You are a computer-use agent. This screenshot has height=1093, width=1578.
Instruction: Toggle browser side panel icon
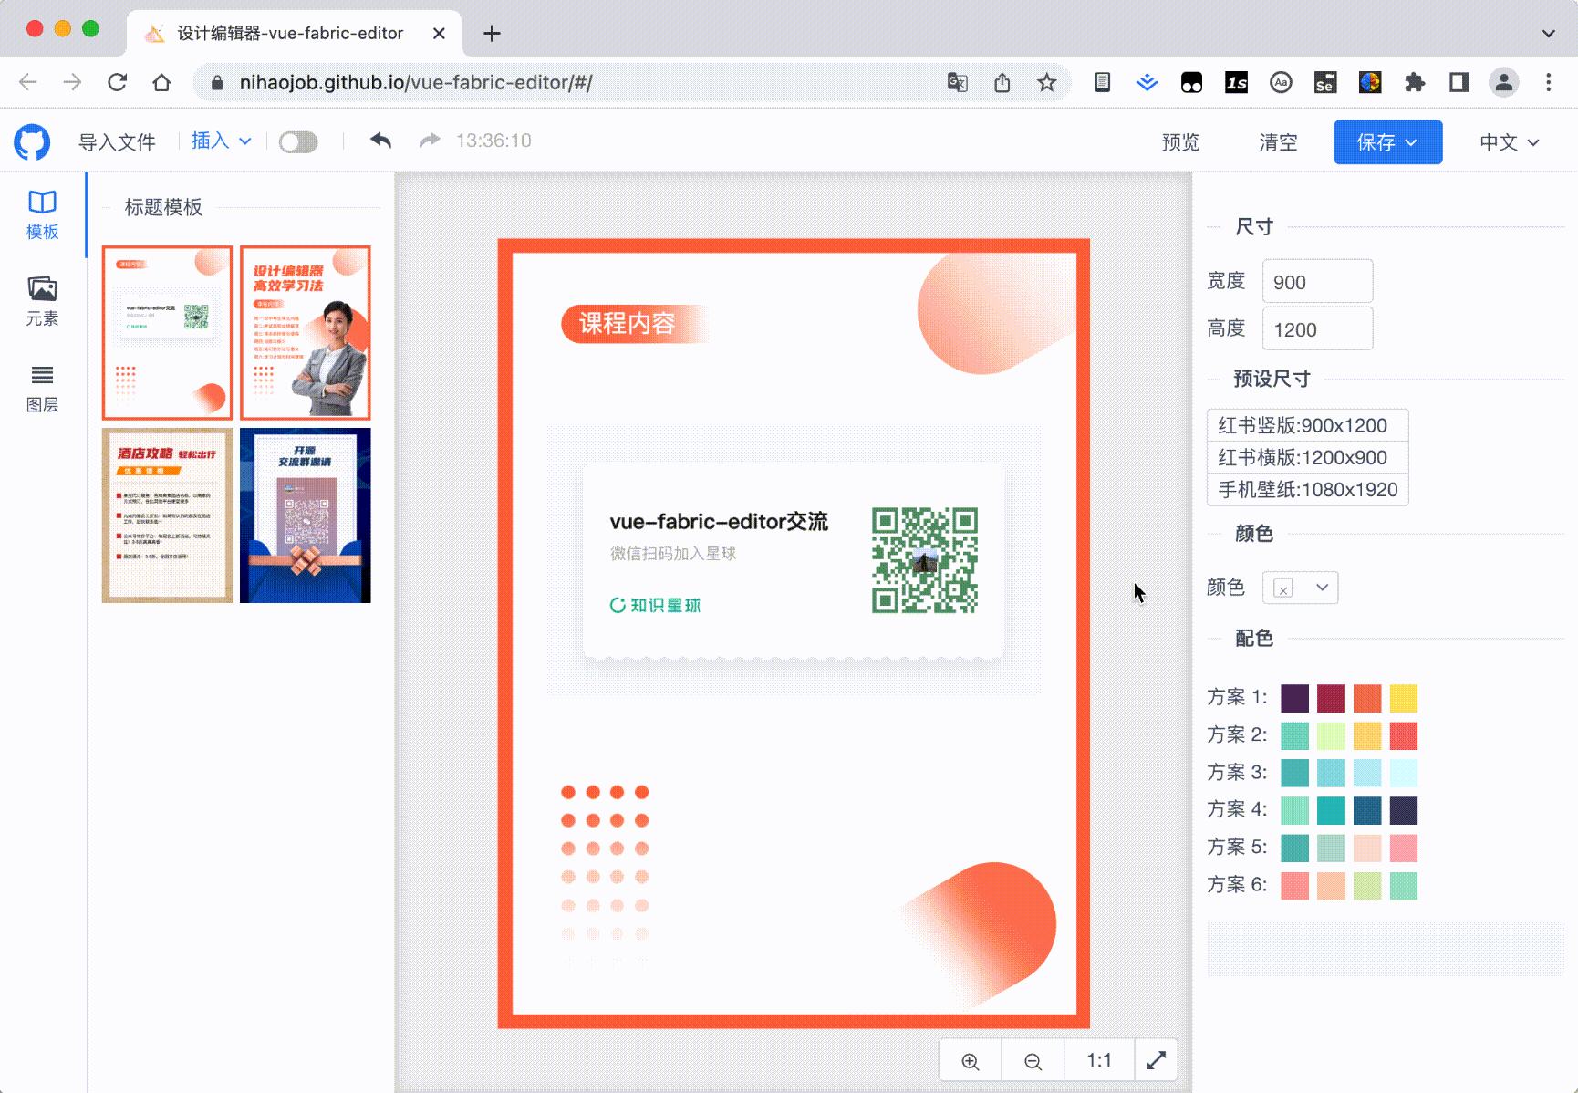1459,82
